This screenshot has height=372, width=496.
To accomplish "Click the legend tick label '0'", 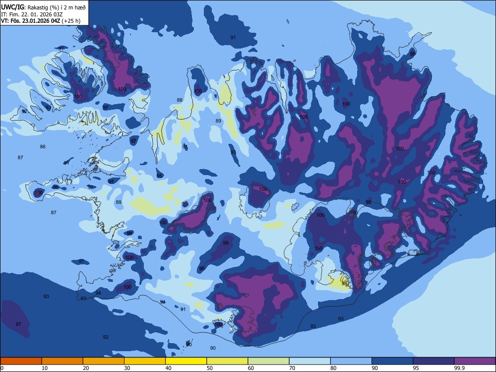I will coord(1,368).
